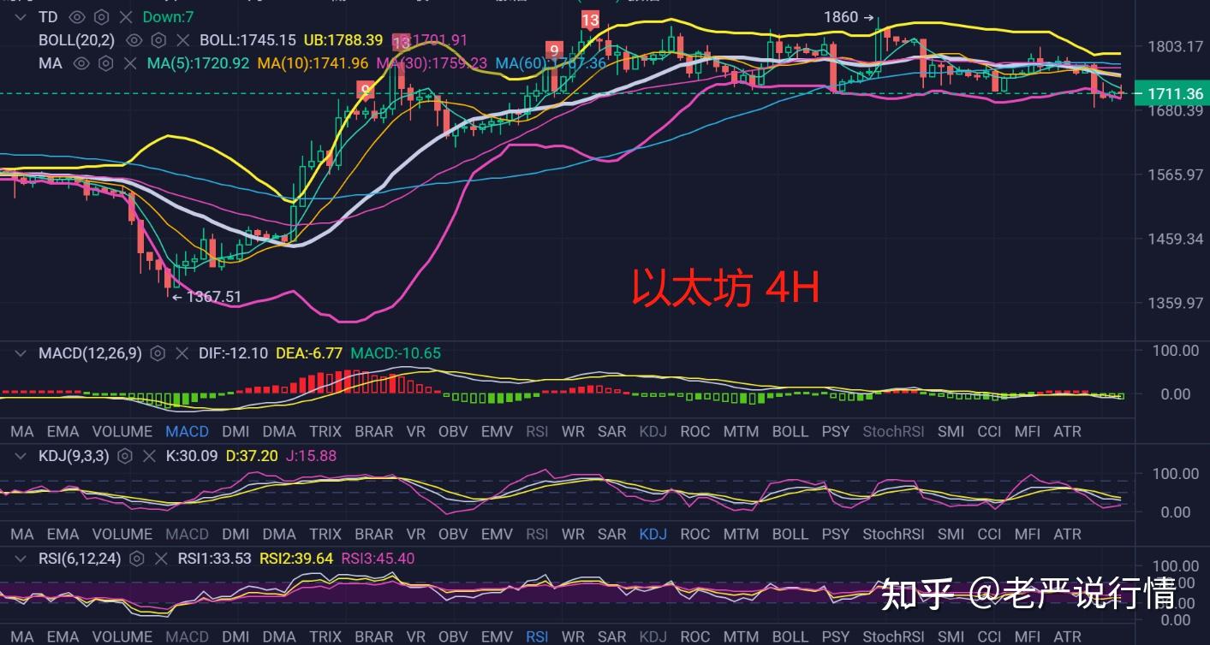Open MA indicator settings
This screenshot has width=1210, height=645.
point(105,63)
